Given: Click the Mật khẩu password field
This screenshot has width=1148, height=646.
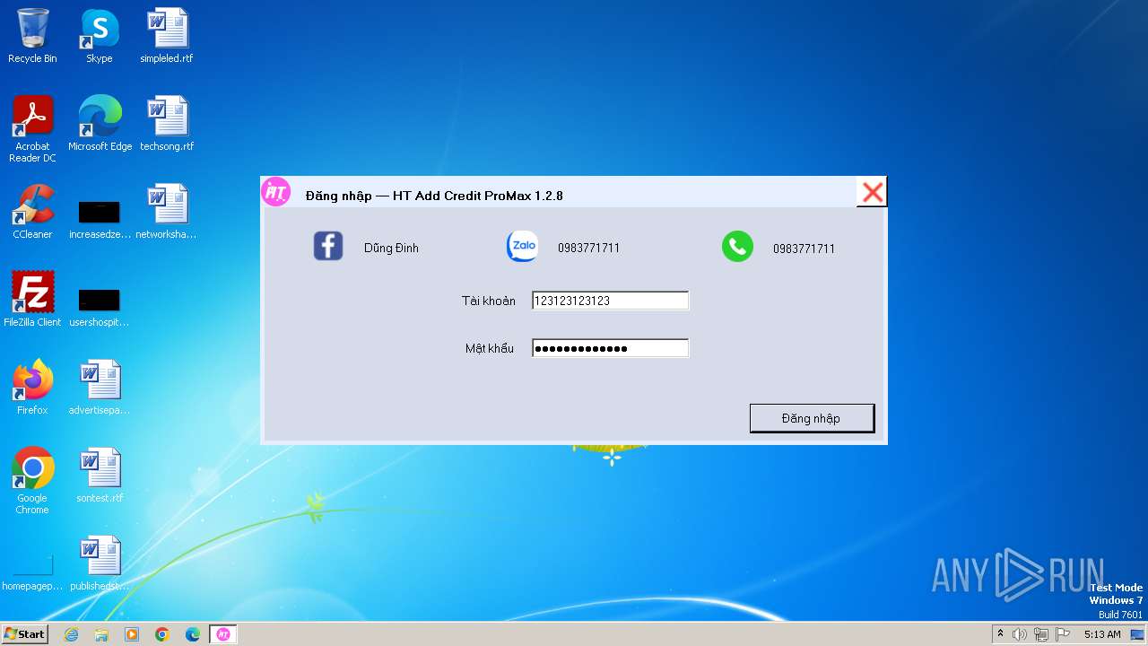Looking at the screenshot, I should point(610,348).
